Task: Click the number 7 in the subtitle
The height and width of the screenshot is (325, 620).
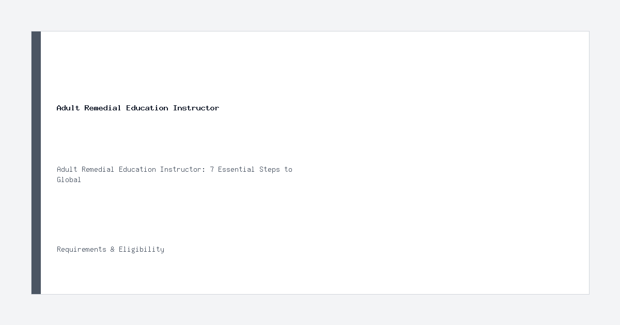Action: tap(212, 169)
